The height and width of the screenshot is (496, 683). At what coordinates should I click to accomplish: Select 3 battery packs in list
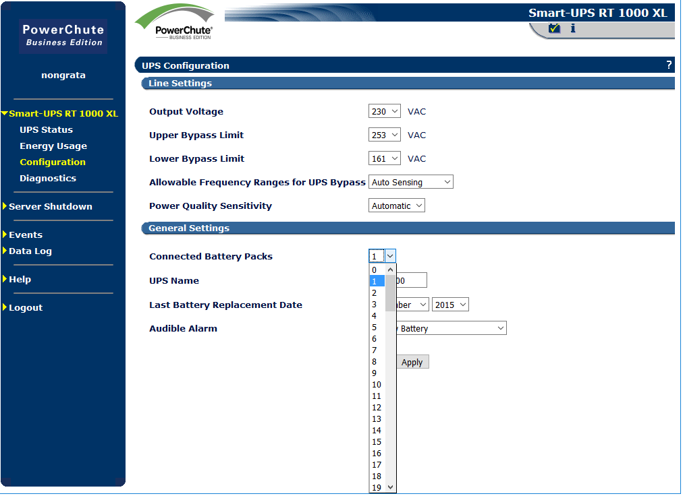[377, 304]
